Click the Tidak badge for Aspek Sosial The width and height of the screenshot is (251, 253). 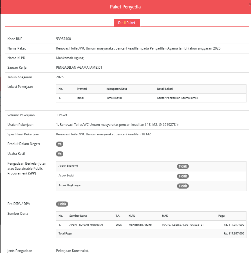(183, 176)
